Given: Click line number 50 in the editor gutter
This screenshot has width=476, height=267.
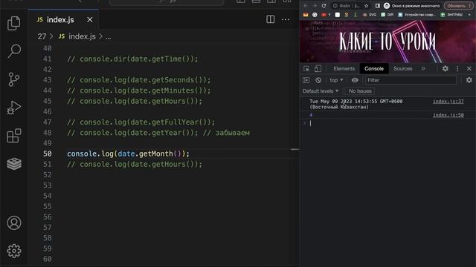Looking at the screenshot, I should click(48, 154).
